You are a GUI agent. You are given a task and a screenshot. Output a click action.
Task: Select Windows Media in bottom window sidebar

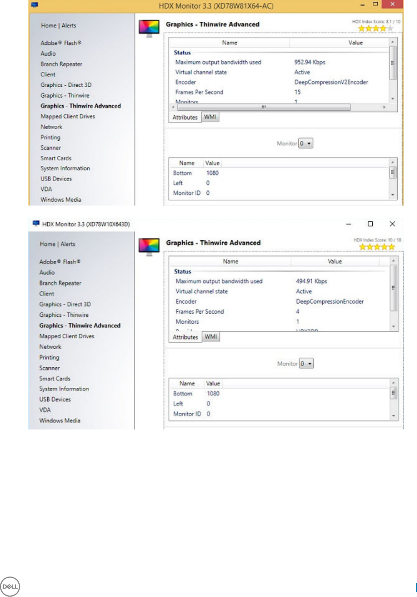click(60, 420)
